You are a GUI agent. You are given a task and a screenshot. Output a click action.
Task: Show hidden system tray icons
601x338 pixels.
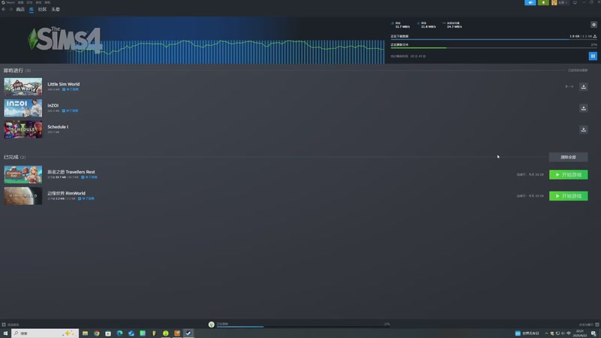546,333
